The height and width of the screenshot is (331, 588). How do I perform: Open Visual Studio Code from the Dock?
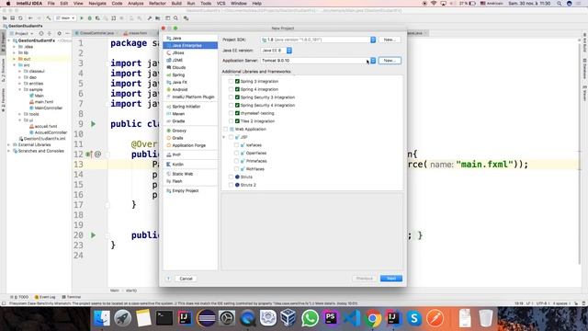click(351, 318)
